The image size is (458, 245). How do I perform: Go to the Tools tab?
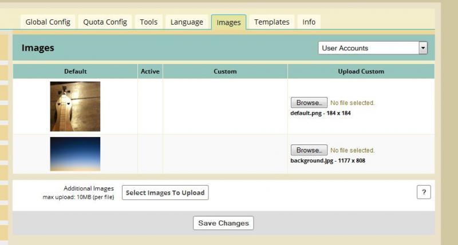[x=148, y=22]
